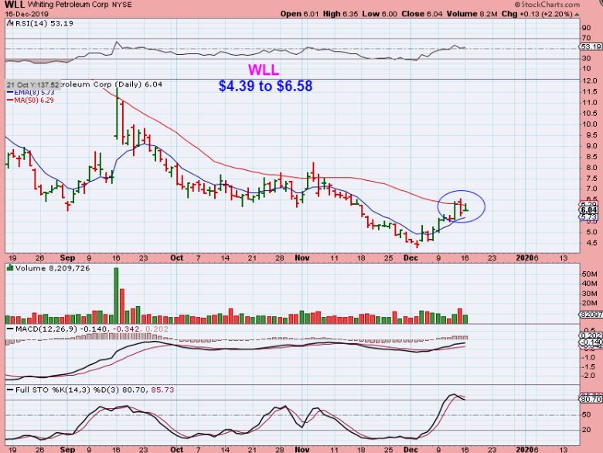Click the WLL ticker symbol in header
603x453 pixels.
(x=15, y=5)
